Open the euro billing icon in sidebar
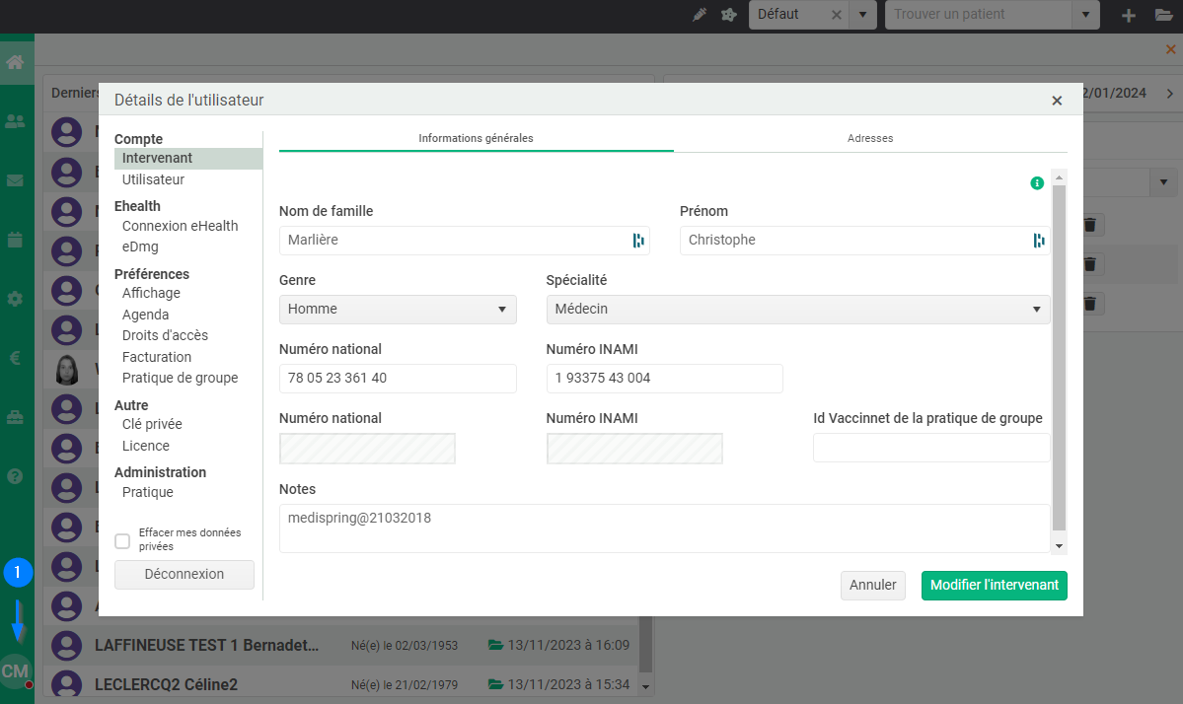Viewport: 1183px width, 704px height. [x=15, y=358]
